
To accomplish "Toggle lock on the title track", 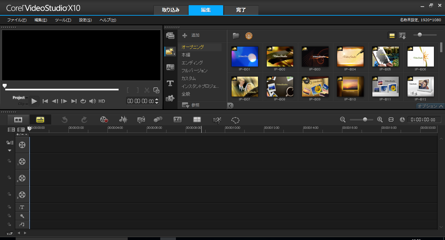I will pyautogui.click(x=9, y=207).
